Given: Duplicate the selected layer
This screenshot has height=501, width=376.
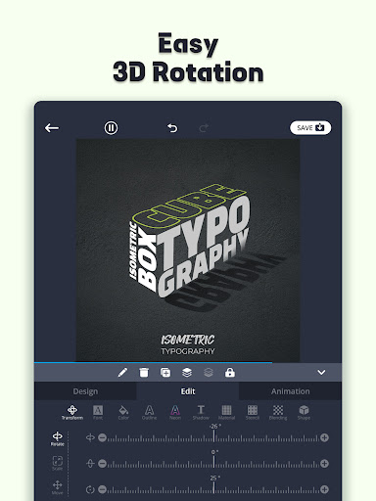Looking at the screenshot, I should (165, 372).
